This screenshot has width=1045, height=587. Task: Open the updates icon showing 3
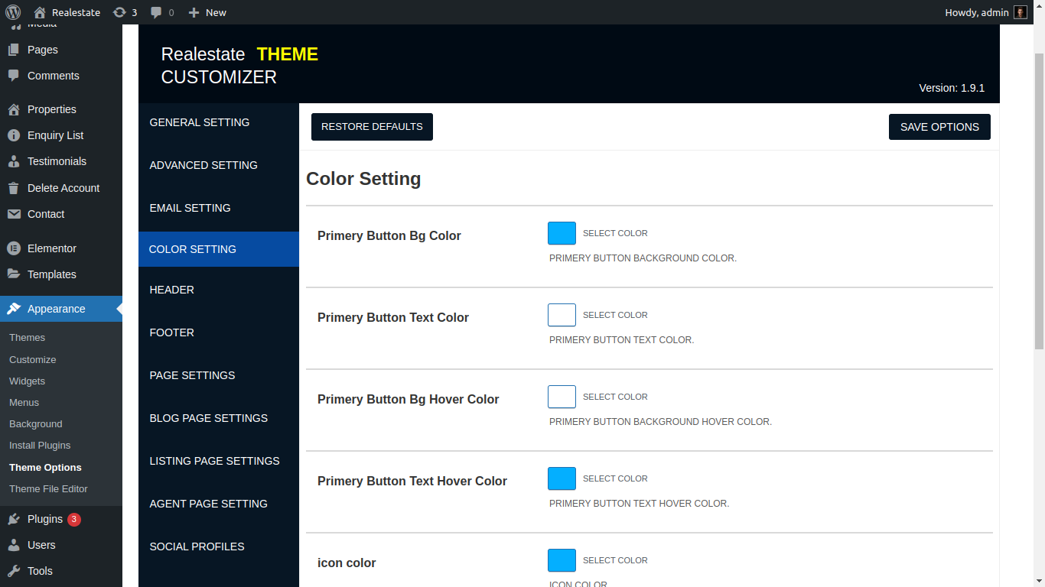tap(119, 12)
